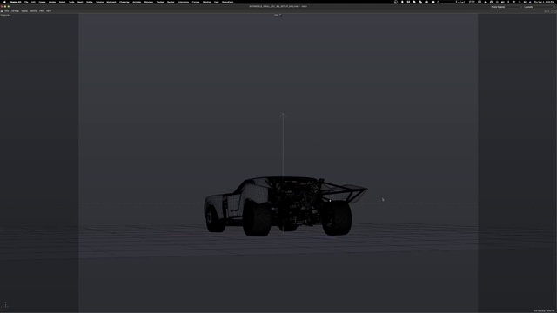Open the viewport Display menu
The height and width of the screenshot is (313, 557).
(x=24, y=11)
